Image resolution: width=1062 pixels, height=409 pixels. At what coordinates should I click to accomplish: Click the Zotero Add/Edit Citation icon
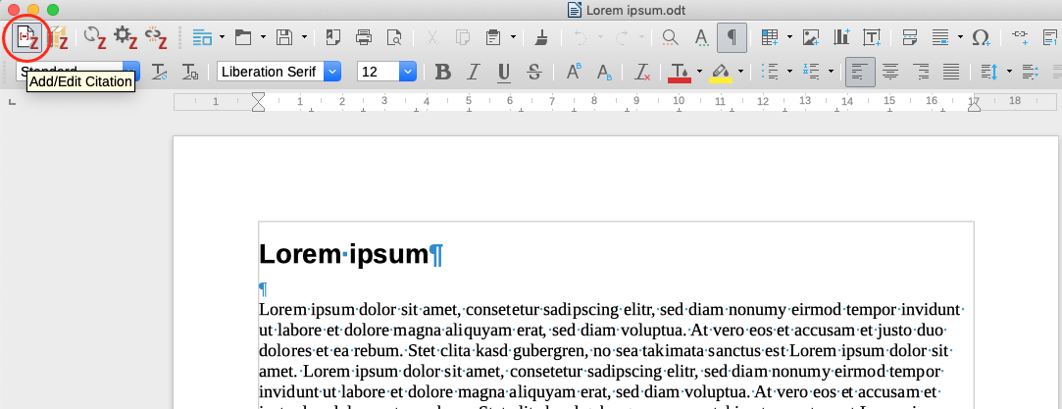click(28, 37)
